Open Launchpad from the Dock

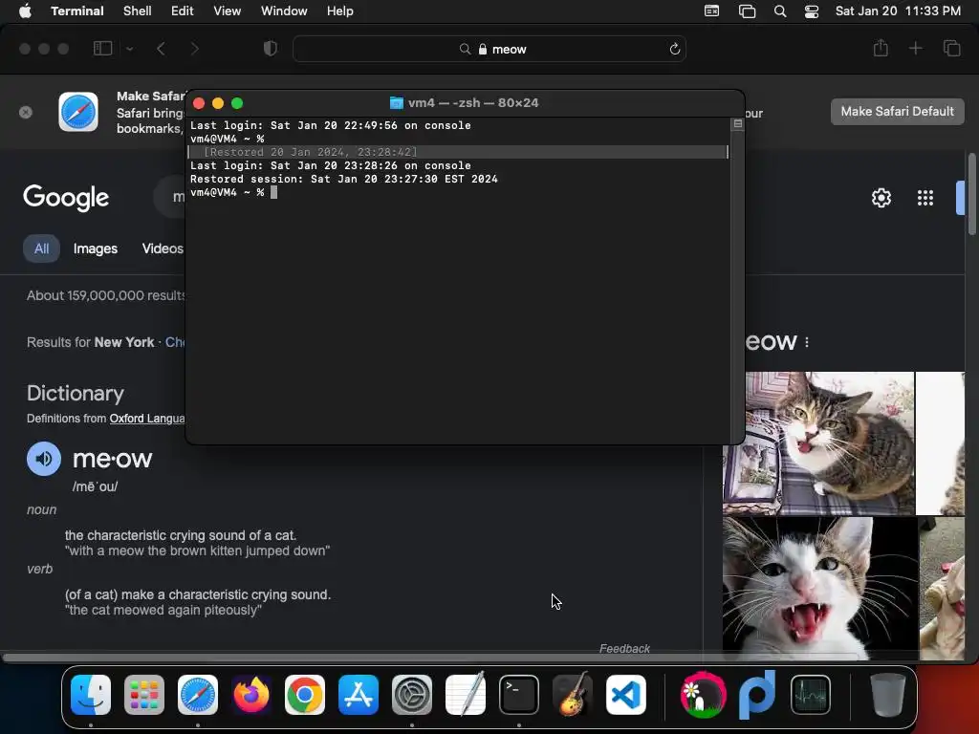pyautogui.click(x=144, y=695)
